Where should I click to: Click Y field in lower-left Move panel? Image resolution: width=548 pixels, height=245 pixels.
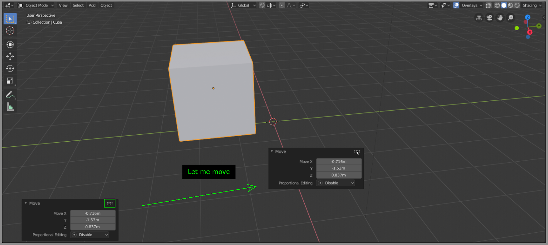tap(93, 220)
